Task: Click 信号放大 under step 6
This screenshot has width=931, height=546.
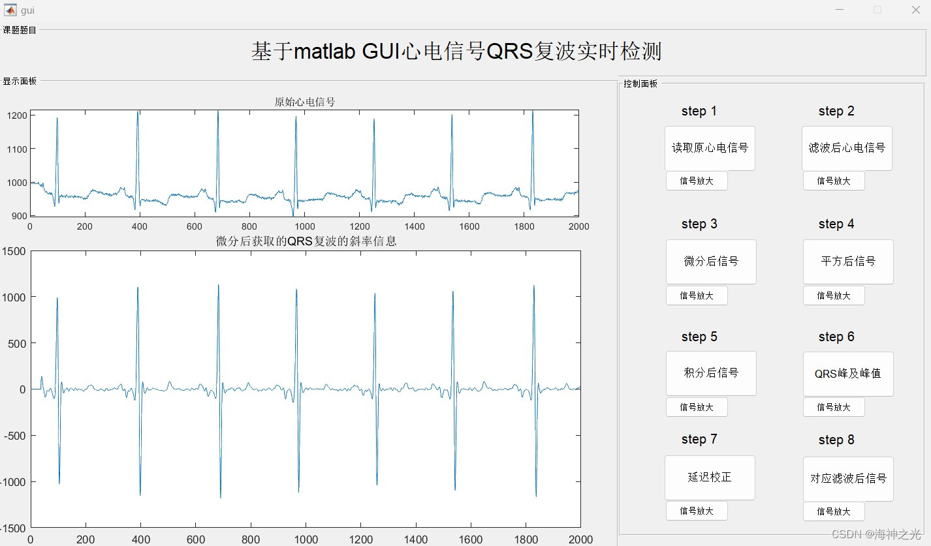Action: (x=834, y=407)
